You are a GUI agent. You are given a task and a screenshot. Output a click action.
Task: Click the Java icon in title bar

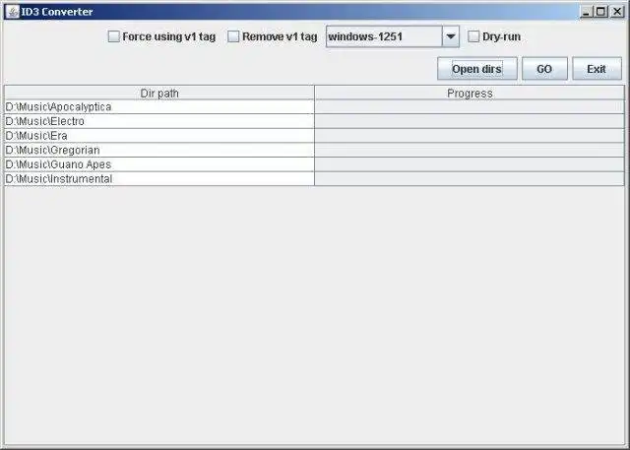point(12,12)
